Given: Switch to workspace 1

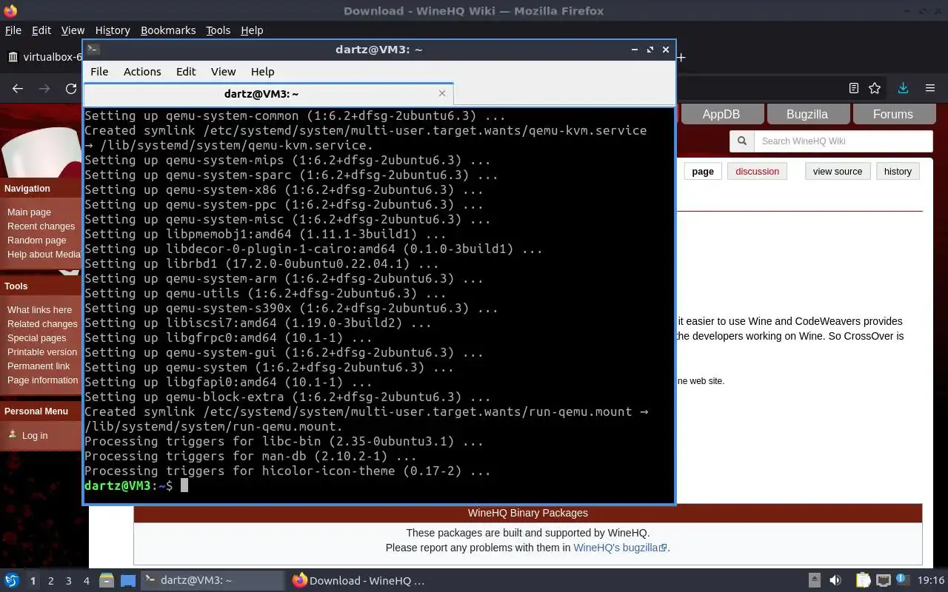Looking at the screenshot, I should [33, 581].
